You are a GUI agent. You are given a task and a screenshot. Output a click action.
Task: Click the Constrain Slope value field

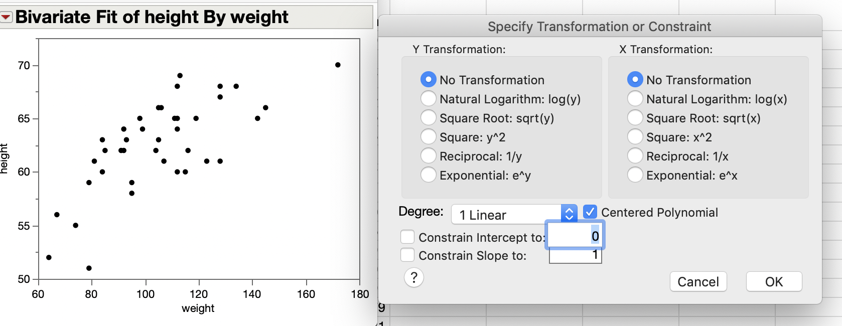coord(575,256)
